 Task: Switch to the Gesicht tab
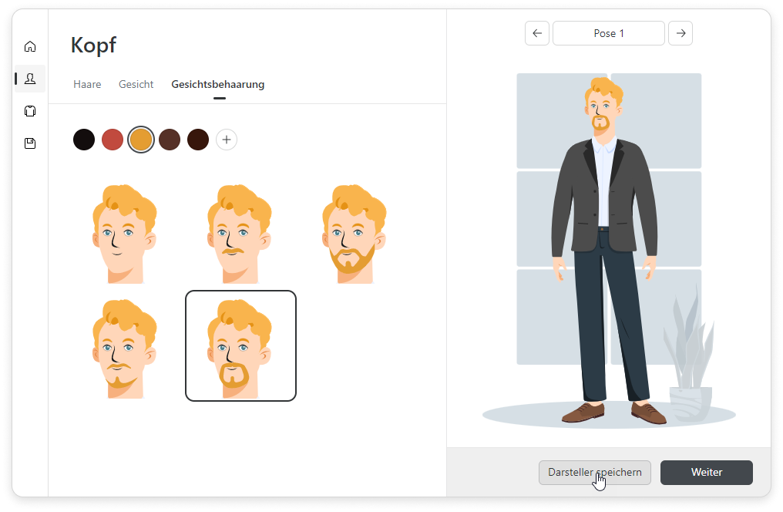(x=136, y=84)
